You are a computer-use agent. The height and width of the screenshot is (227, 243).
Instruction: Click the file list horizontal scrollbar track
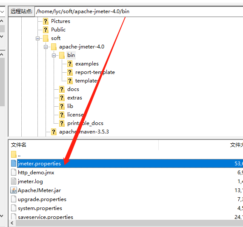tap(129, 223)
